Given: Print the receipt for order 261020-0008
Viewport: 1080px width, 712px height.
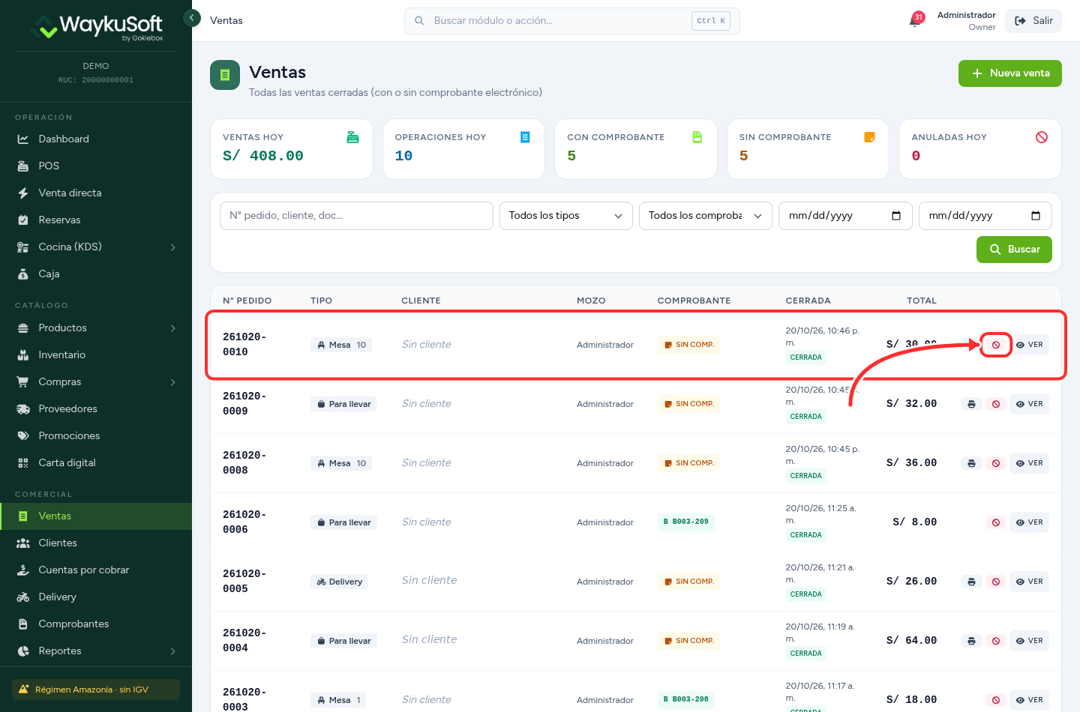Looking at the screenshot, I should (971, 463).
